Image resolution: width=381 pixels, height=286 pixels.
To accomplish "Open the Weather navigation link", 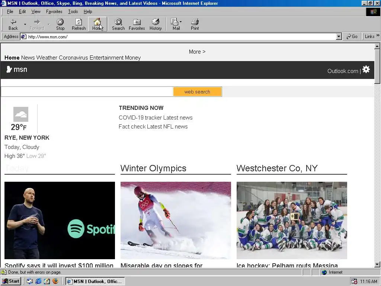I will [x=47, y=58].
